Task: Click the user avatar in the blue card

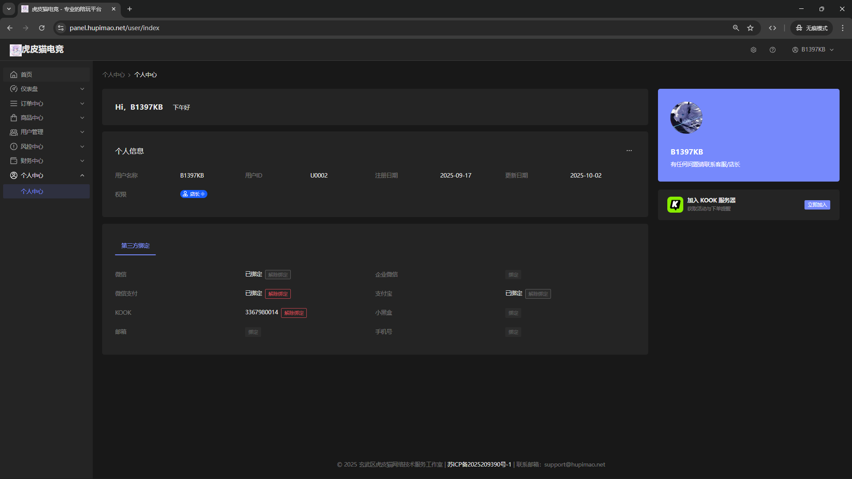Action: (x=686, y=118)
